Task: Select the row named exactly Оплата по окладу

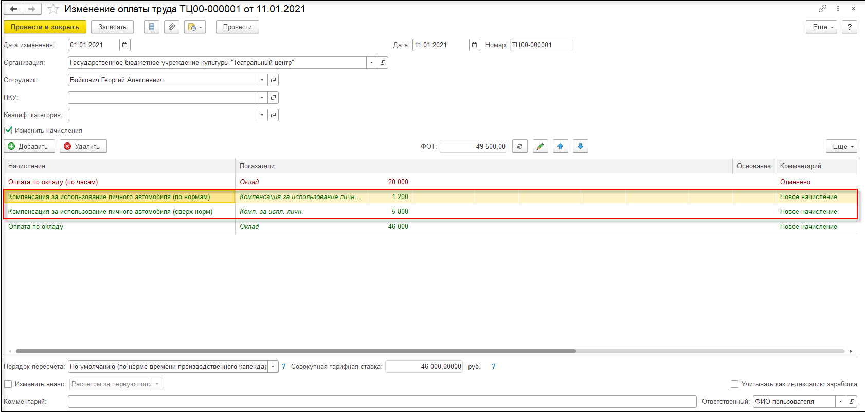Action: pos(430,226)
